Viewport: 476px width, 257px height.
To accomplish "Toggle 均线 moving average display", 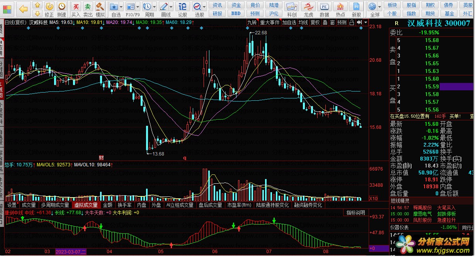I will (303, 22).
